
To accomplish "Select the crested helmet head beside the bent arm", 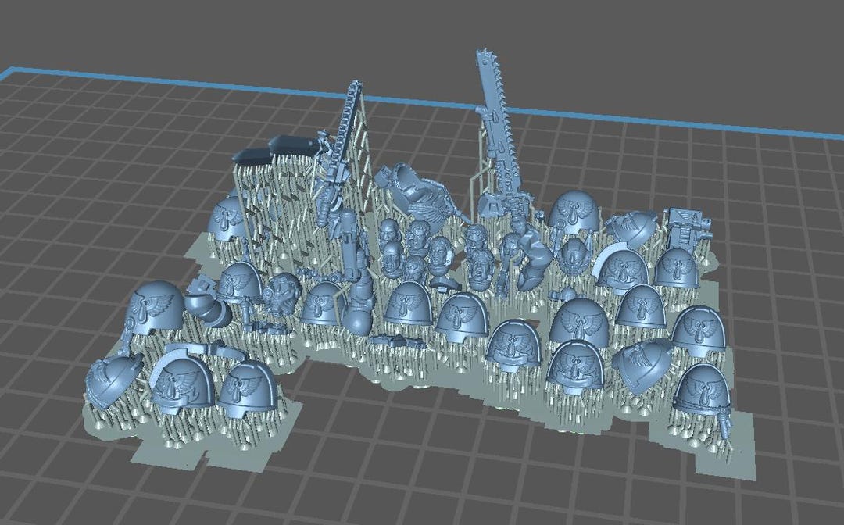I will coord(575,254).
